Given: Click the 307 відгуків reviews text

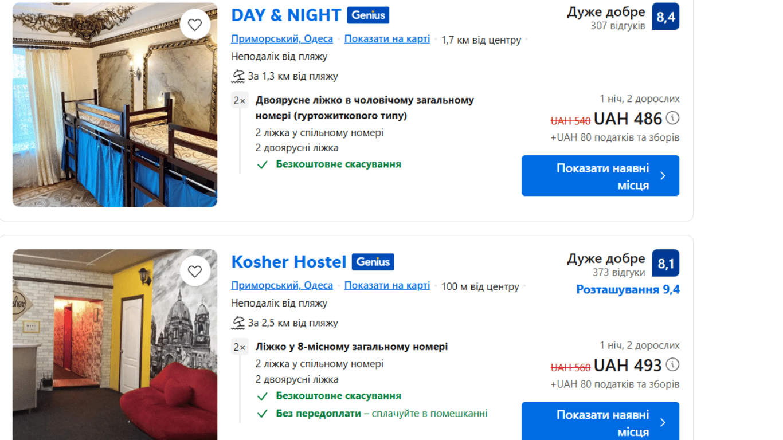Looking at the screenshot, I should 618,26.
